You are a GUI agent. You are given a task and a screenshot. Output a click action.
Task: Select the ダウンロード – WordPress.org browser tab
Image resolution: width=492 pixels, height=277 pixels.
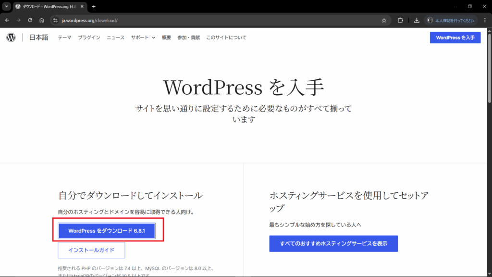point(49,7)
